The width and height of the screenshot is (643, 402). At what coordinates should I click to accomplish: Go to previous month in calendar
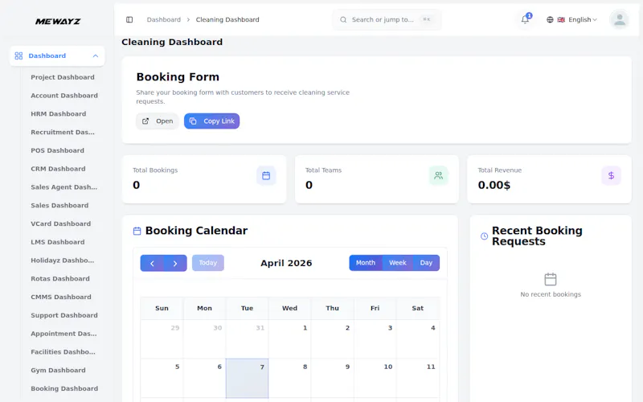click(x=152, y=263)
